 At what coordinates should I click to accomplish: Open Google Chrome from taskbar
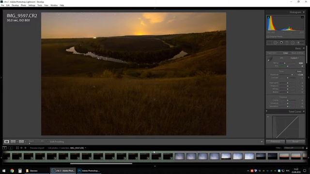click(12, 171)
